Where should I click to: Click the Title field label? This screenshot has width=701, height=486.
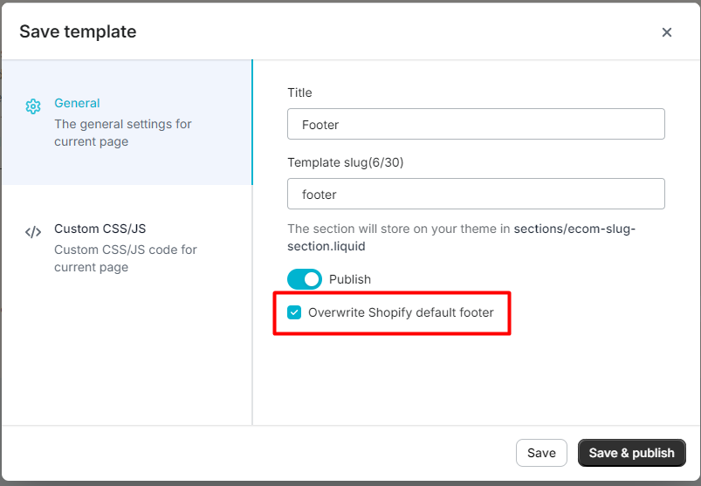(299, 92)
